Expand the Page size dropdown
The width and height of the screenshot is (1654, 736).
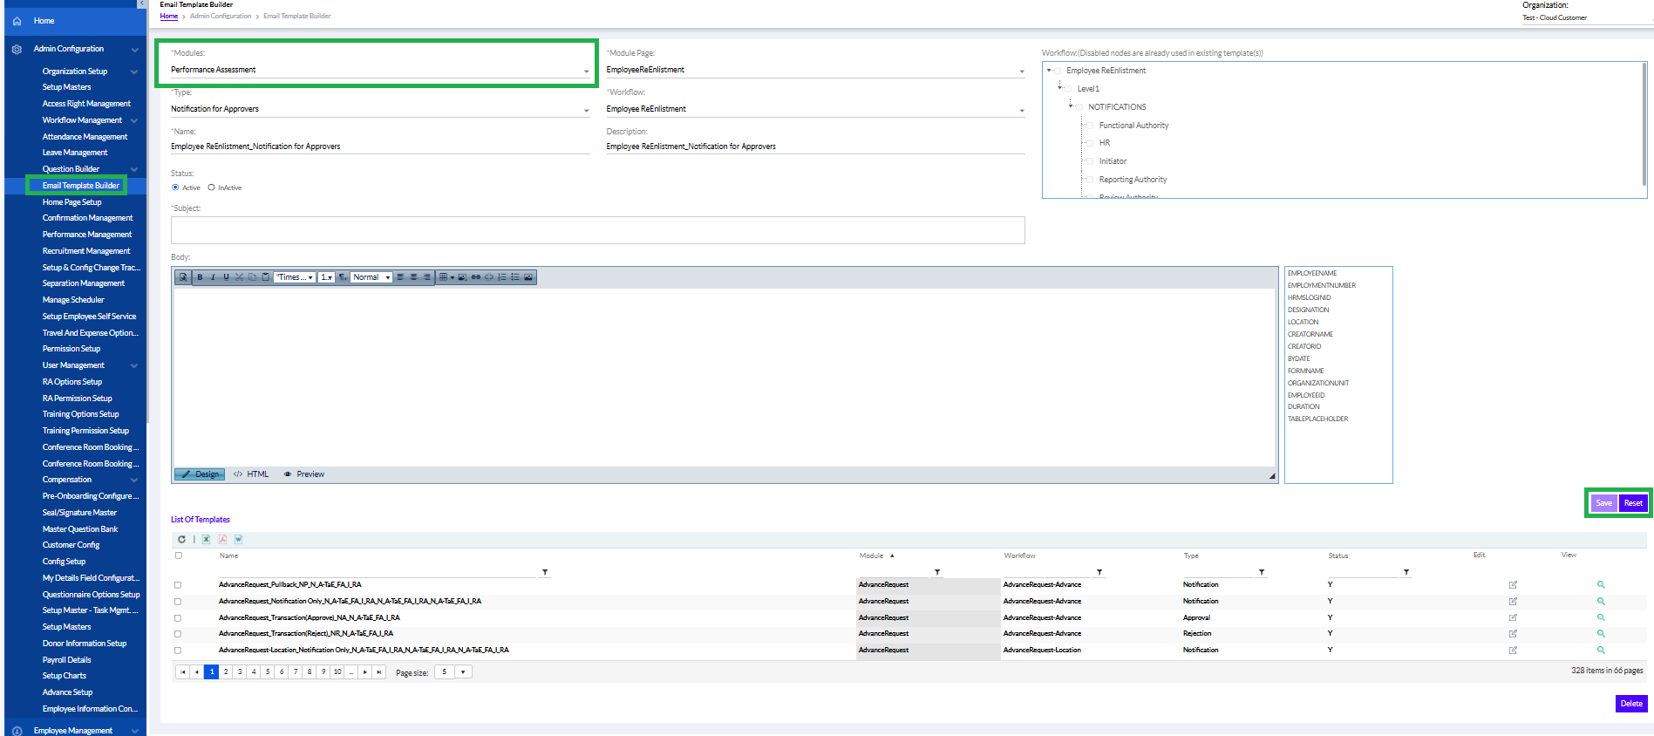pos(463,672)
